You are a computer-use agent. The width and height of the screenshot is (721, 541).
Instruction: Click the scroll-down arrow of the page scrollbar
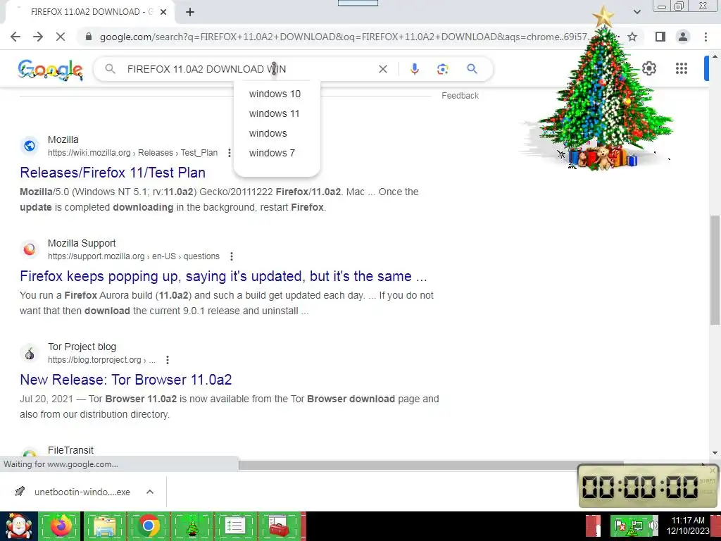(715, 453)
